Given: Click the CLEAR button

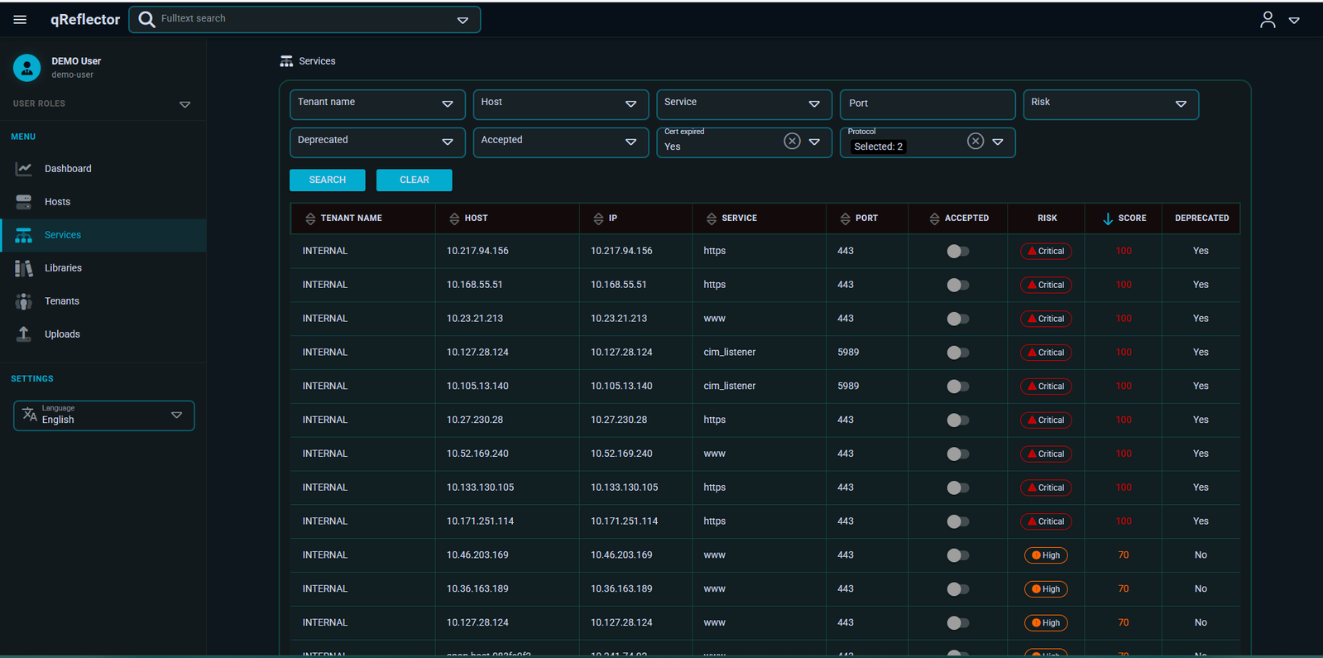Looking at the screenshot, I should (x=415, y=180).
